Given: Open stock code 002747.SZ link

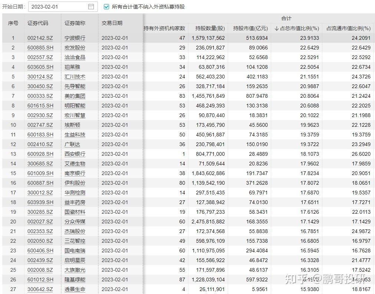Looking at the screenshot, I should (x=40, y=125).
